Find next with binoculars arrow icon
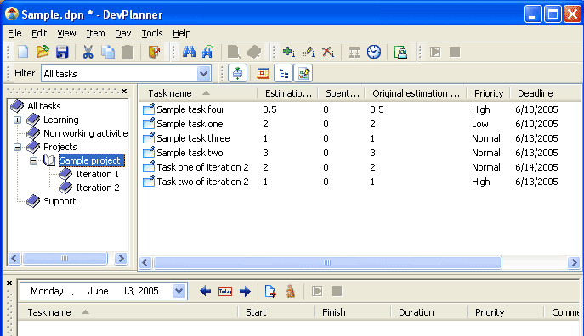Screen dimensions: 584x336 coord(207,52)
